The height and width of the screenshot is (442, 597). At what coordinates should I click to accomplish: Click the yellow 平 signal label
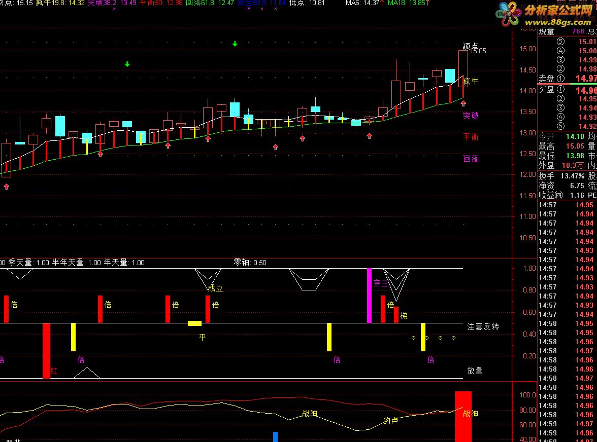[x=202, y=338]
